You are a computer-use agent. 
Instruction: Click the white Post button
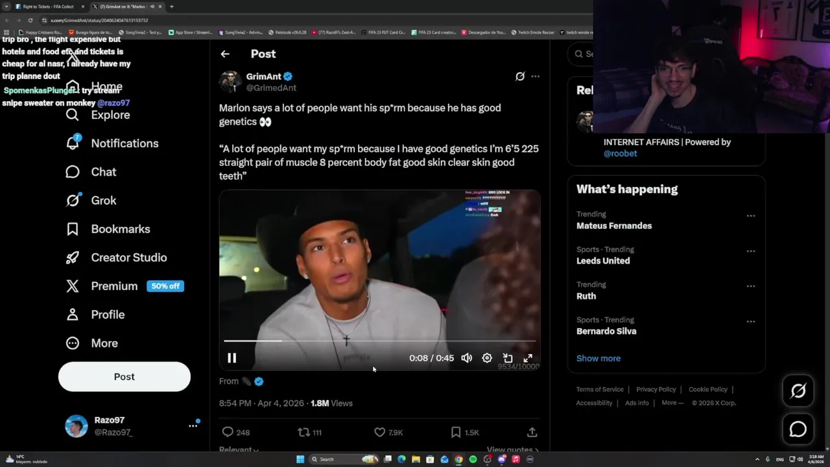coord(124,377)
